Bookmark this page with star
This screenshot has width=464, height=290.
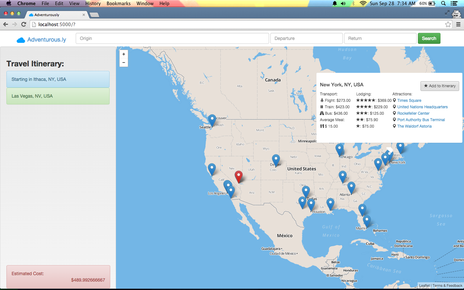point(448,24)
